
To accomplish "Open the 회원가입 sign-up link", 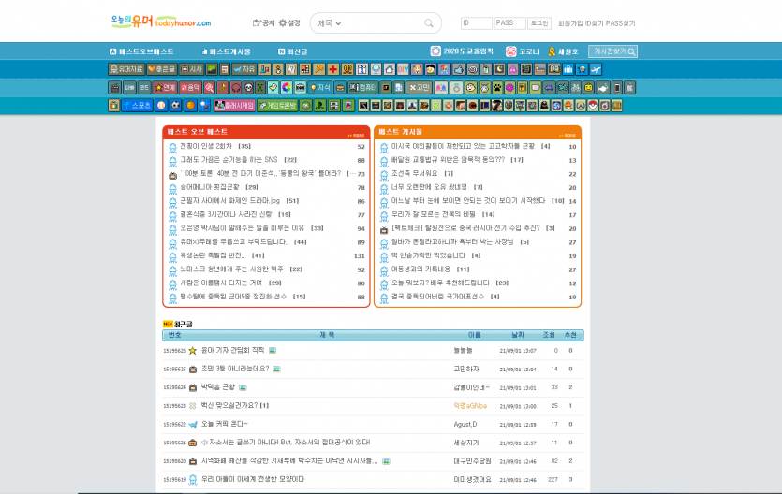I will 568,22.
